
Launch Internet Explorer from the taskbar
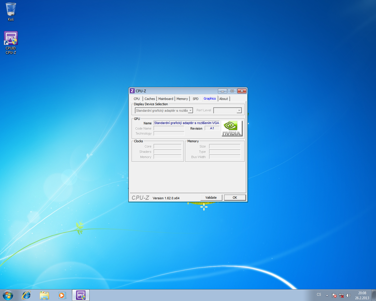pyautogui.click(x=26, y=295)
